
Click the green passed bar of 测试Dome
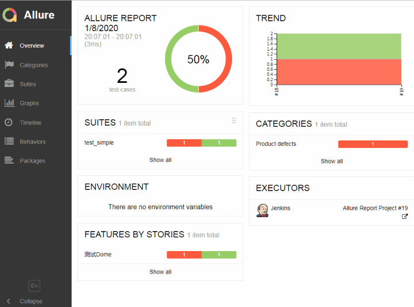[x=219, y=255]
